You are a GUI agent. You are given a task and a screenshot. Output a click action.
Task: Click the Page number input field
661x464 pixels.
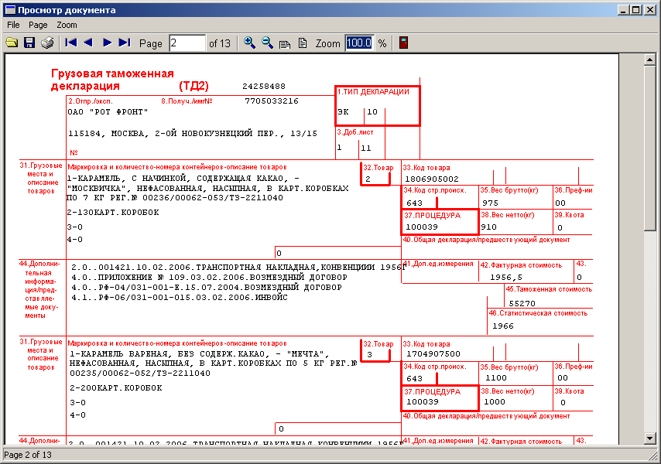coord(187,43)
